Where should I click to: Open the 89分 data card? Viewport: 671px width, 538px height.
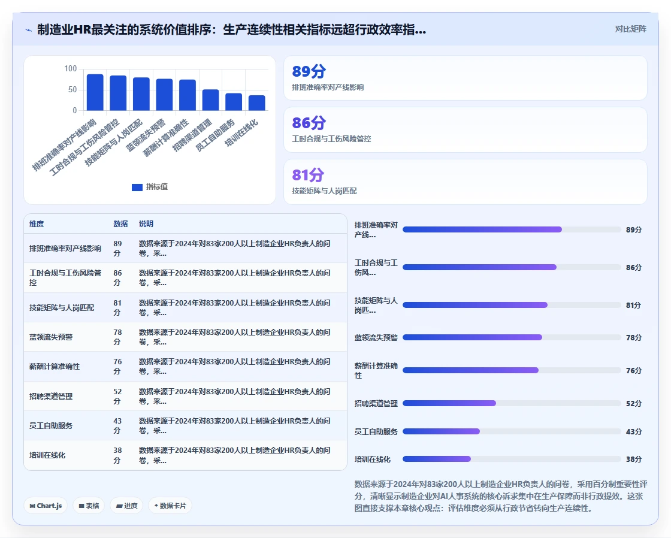[x=466, y=78]
